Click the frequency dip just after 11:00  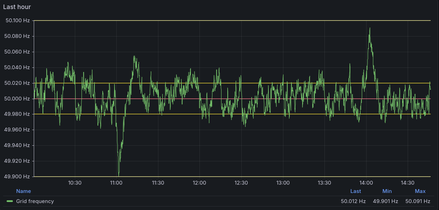(119, 174)
